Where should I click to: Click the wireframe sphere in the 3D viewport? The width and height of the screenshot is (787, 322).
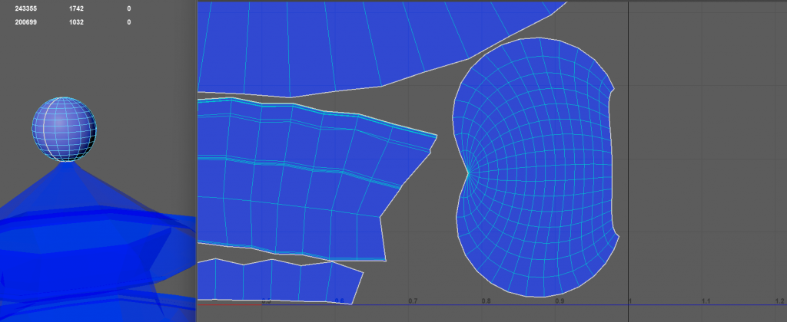click(x=65, y=129)
